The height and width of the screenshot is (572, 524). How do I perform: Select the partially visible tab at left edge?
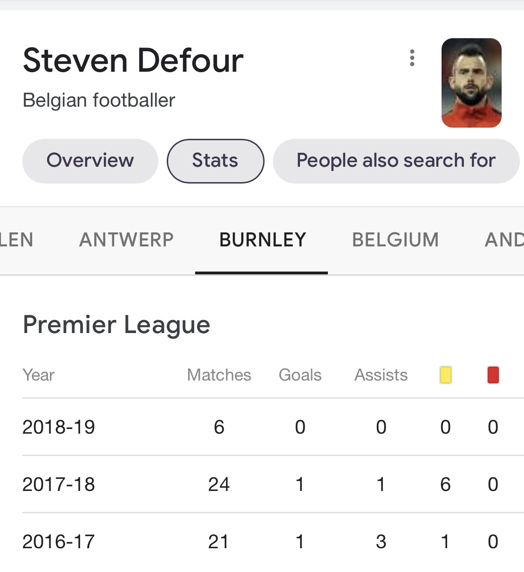click(16, 240)
